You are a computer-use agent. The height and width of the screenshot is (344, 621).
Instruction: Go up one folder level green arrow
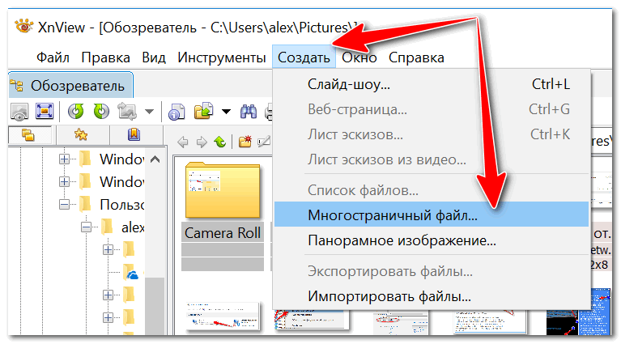219,142
